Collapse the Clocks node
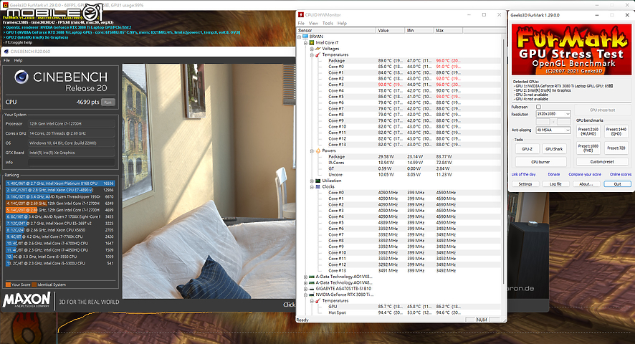This screenshot has width=635, height=344. tap(312, 187)
